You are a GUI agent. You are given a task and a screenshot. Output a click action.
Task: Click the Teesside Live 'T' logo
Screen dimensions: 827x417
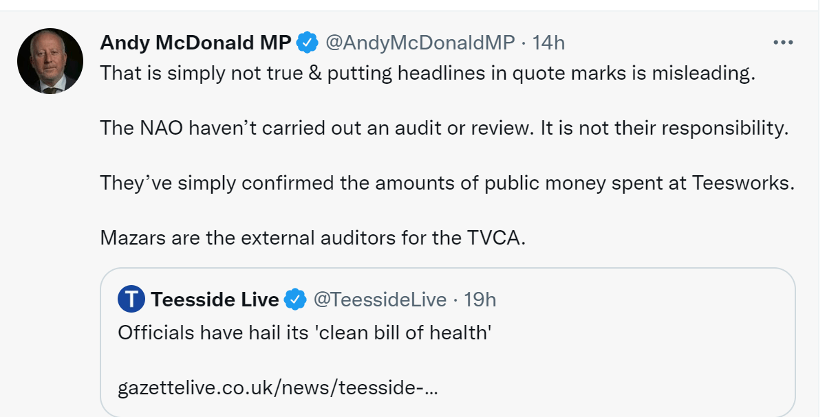point(131,300)
